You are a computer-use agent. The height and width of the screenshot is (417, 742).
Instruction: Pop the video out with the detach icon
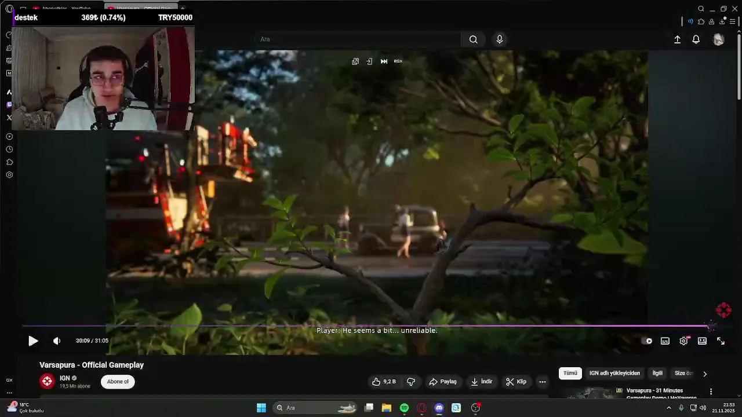point(355,61)
